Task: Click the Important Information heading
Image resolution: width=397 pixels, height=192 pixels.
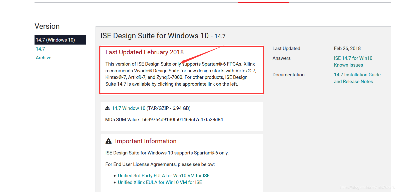Action: pyautogui.click(x=146, y=141)
